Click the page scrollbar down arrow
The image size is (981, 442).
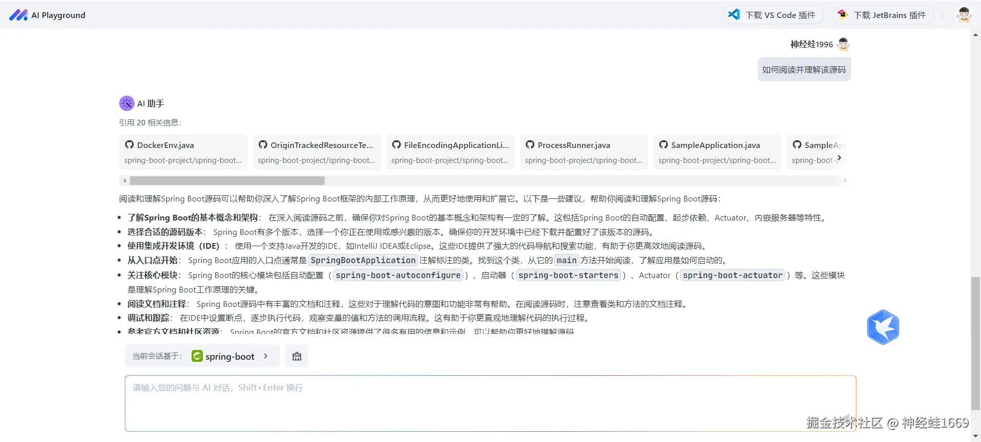(975, 436)
